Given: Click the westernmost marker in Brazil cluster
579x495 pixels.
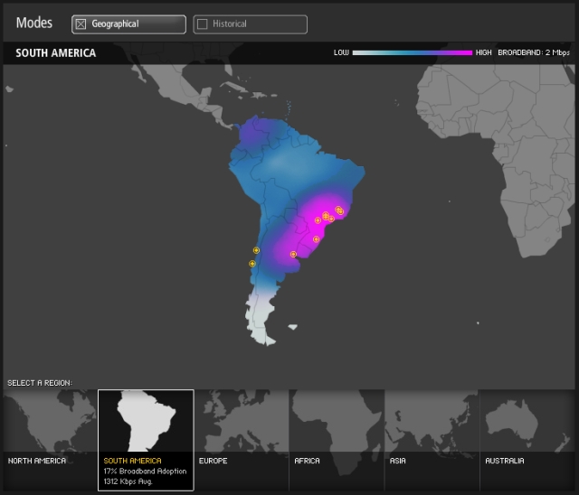Looking at the screenshot, I should 318,220.
